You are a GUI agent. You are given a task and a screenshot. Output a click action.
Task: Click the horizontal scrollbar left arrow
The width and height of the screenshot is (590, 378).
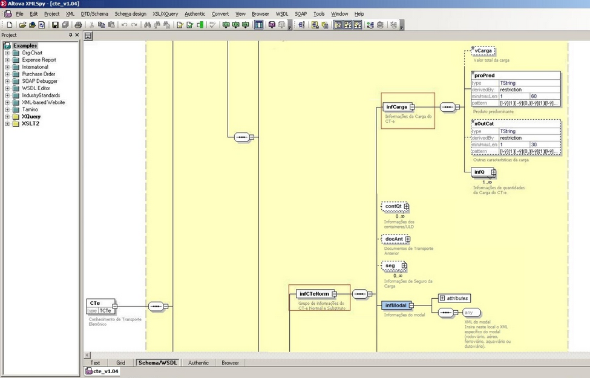click(87, 355)
